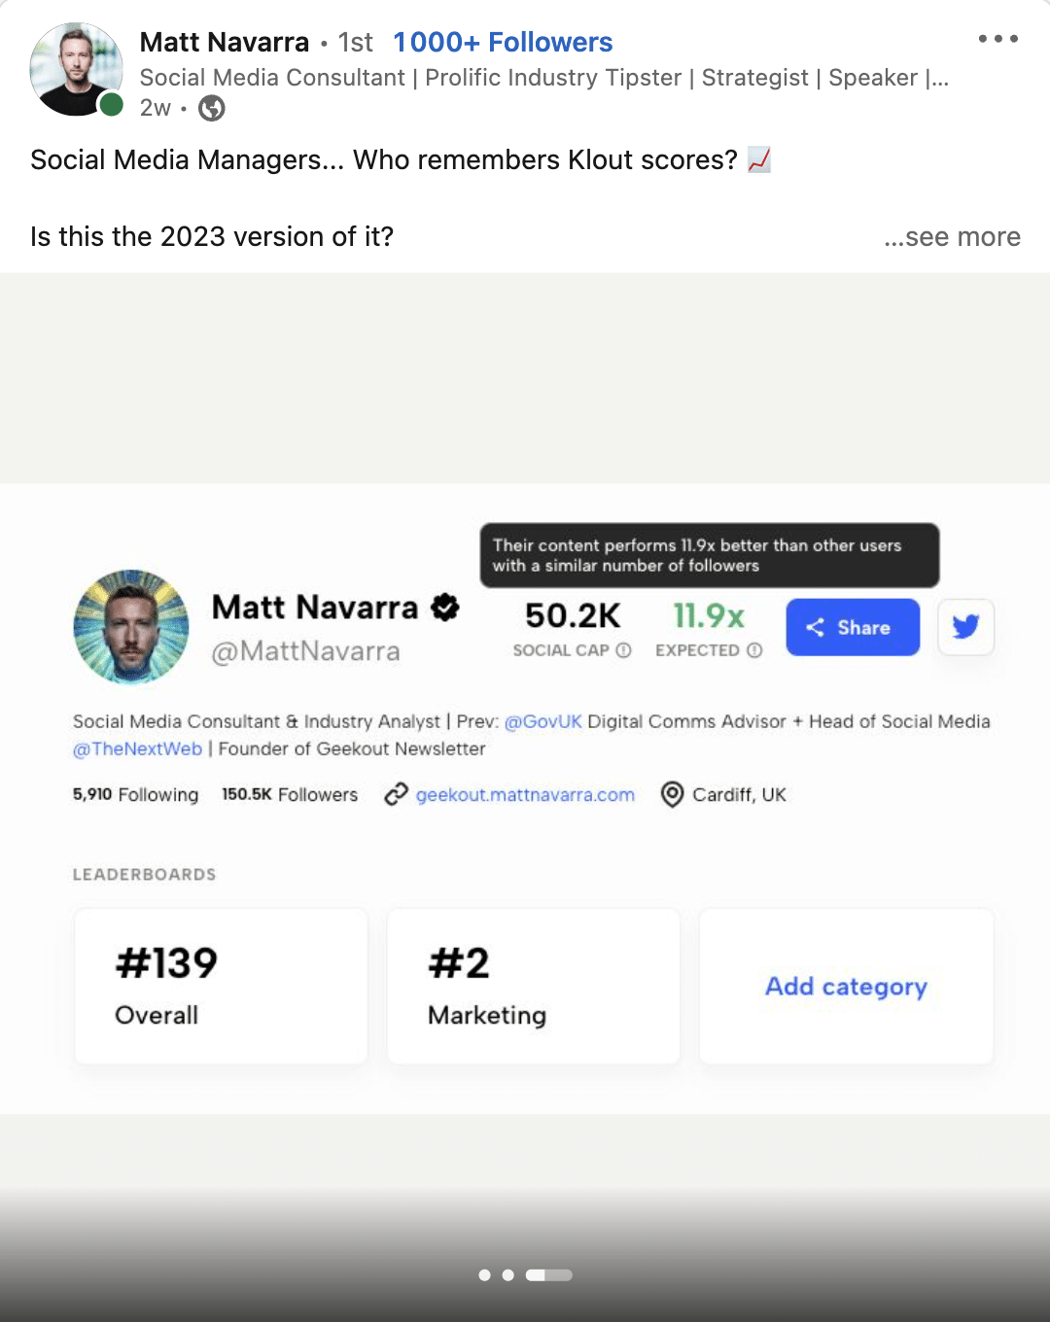Open the #2 Marketing leaderboard card

534,987
